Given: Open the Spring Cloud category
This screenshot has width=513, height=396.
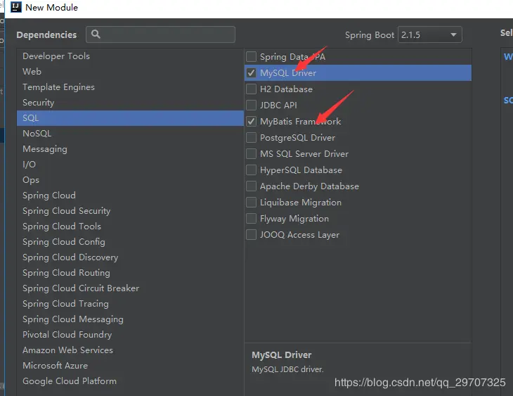Looking at the screenshot, I should pyautogui.click(x=130, y=196).
